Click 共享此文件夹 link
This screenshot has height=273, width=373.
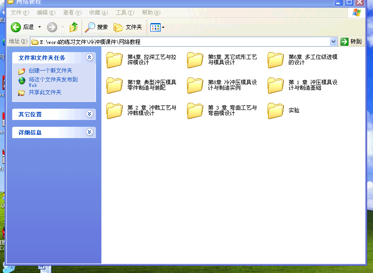tap(45, 92)
